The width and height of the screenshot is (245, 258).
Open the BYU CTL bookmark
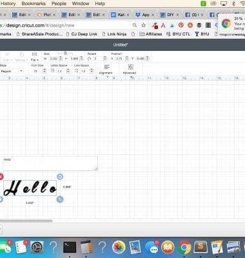click(179, 34)
